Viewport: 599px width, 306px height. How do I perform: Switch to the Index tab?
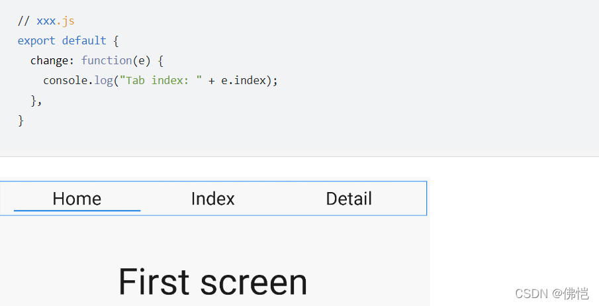212,199
